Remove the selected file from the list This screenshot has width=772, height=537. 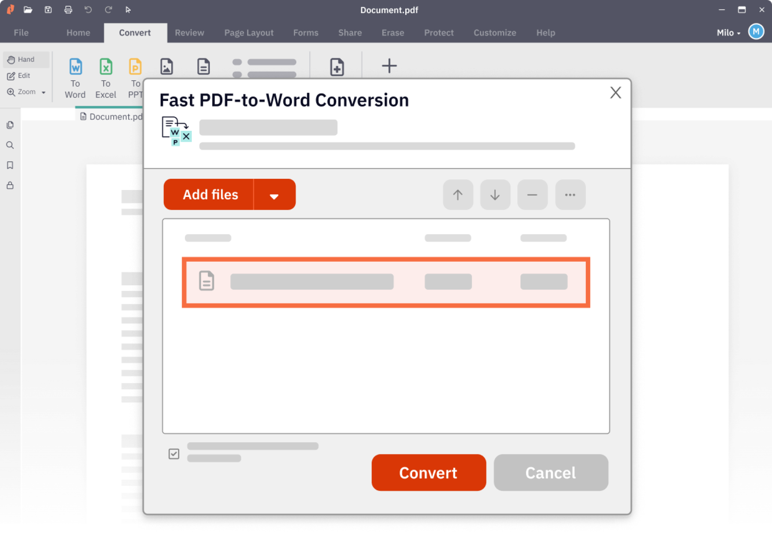(x=532, y=195)
